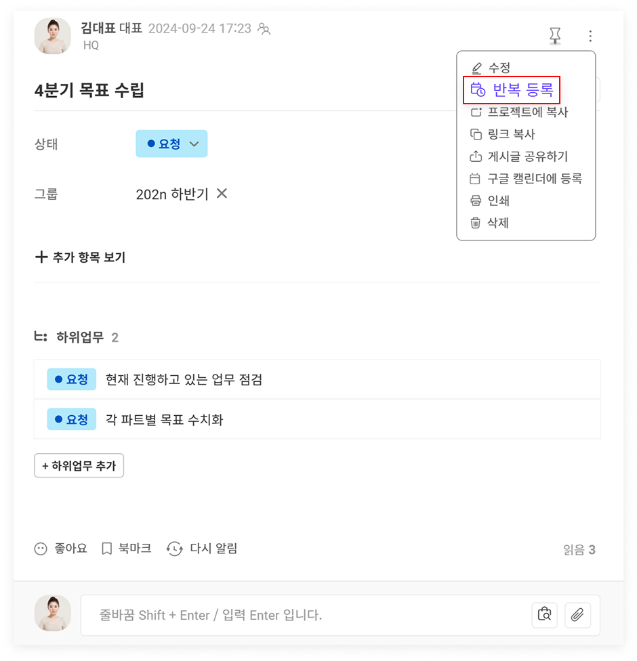Open the three-dot more options menu

590,36
